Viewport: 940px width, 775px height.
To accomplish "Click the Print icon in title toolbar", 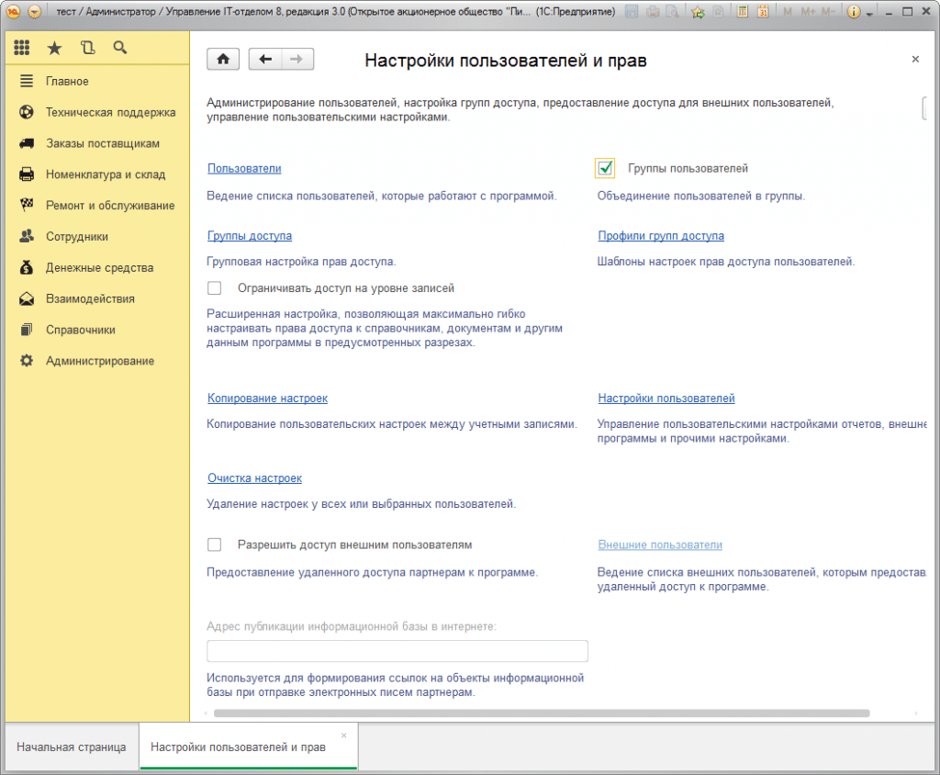I will (654, 11).
